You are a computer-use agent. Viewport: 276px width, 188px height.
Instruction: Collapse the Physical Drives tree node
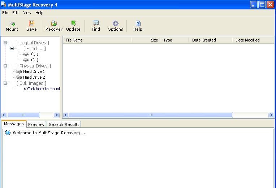[5, 66]
